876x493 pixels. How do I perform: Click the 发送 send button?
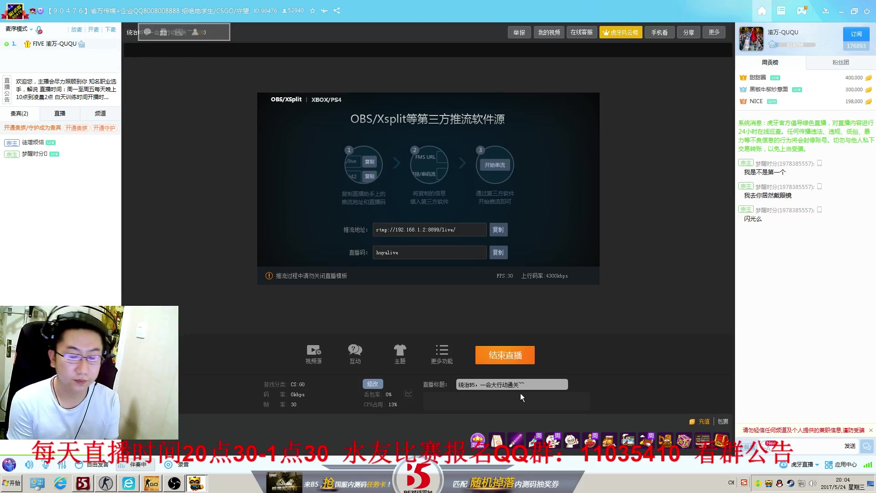click(850, 446)
